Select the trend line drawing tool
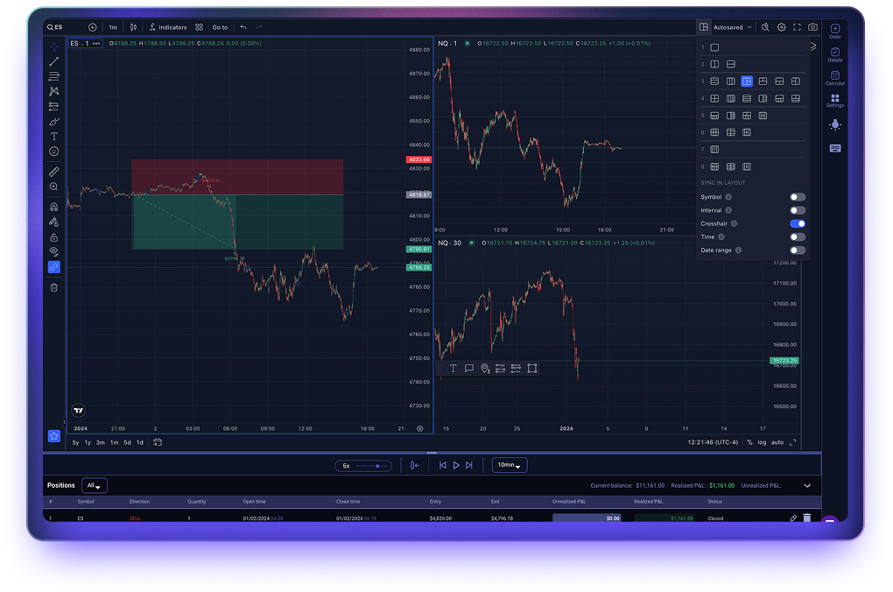The width and height of the screenshot is (893, 592). point(54,61)
